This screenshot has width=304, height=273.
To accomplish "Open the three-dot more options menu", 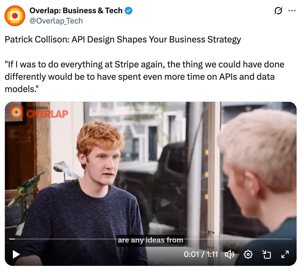I will coord(292,11).
